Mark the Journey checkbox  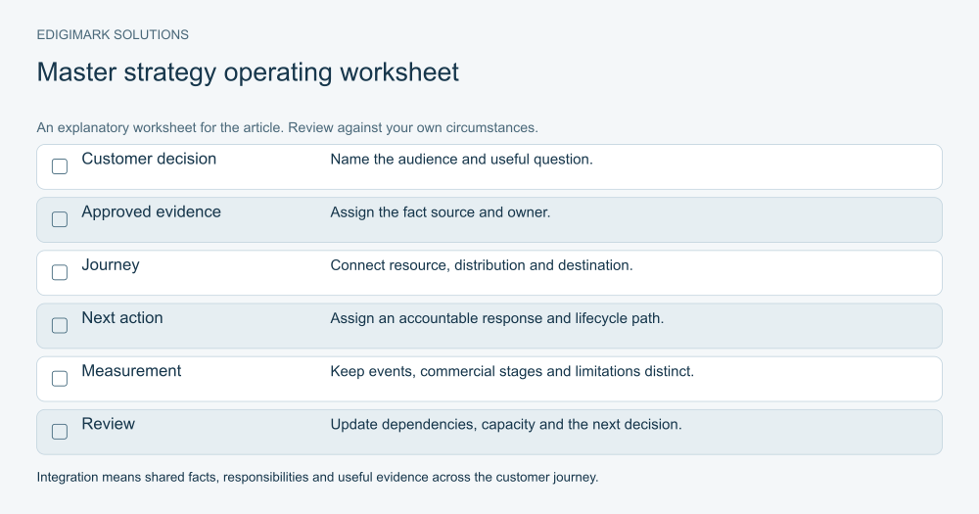click(60, 272)
